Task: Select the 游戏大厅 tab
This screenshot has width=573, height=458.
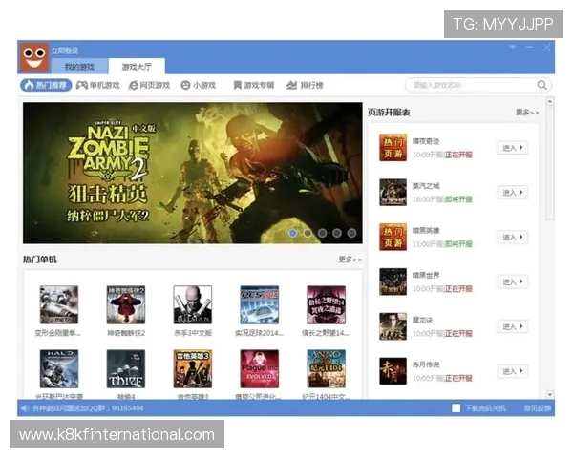Action: coord(137,67)
